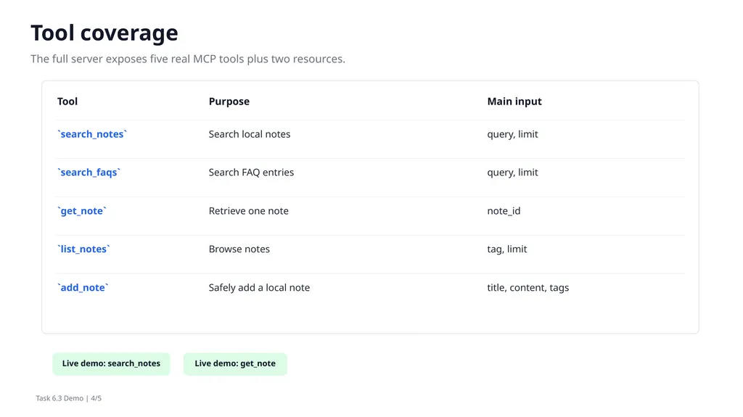Select the Purpose column header

(229, 102)
